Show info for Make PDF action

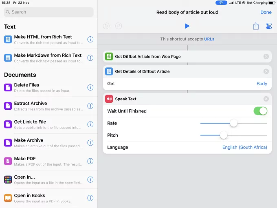(x=90, y=161)
